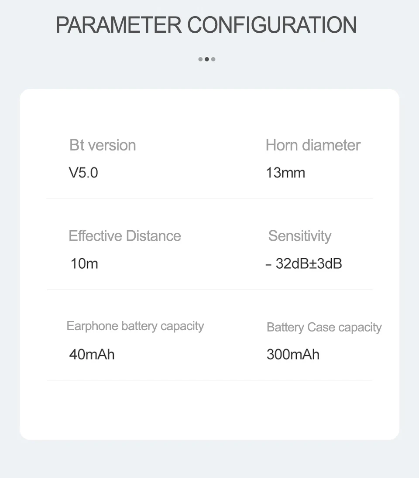This screenshot has height=478, width=419.
Task: Click the -32dB±3dB sensitivity value
Action: click(x=304, y=263)
